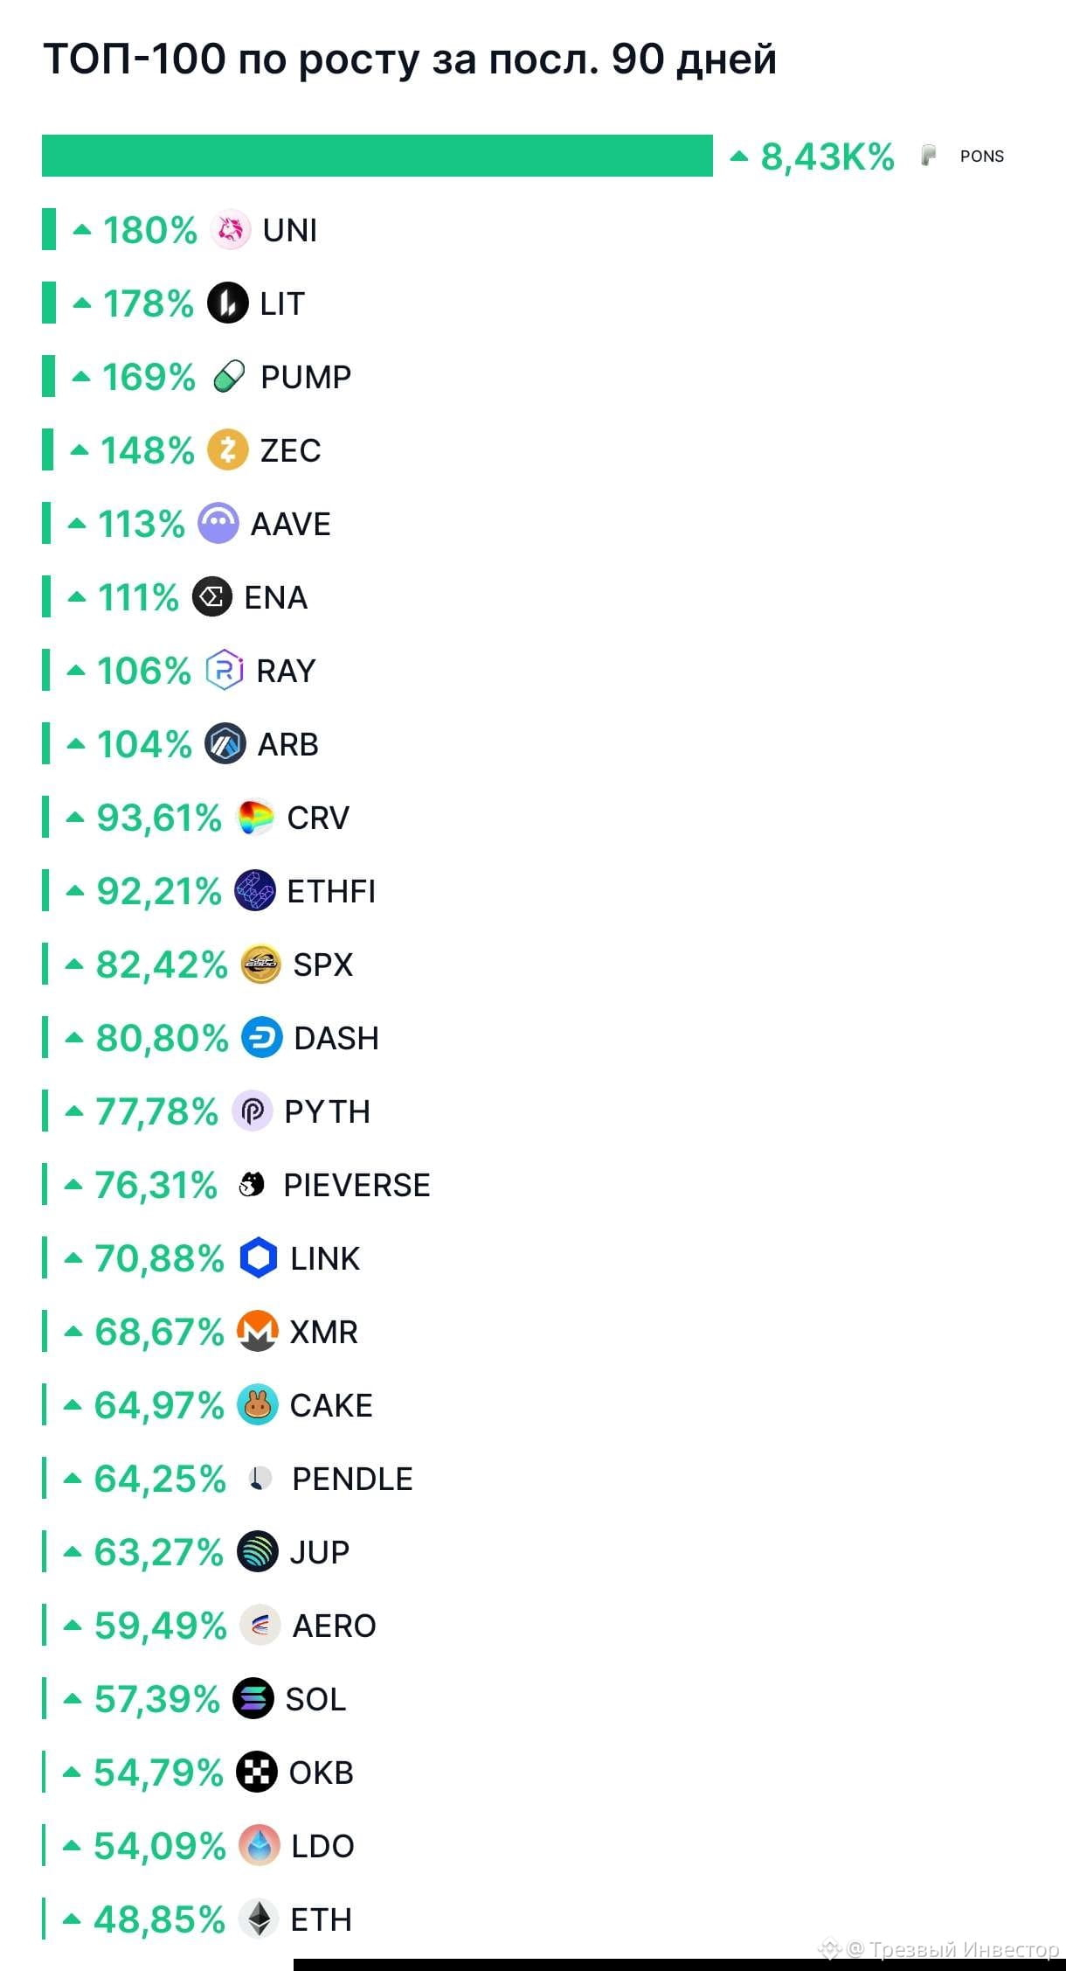Select the PUMP pill icon
The height and width of the screenshot is (1971, 1066).
coord(229,377)
